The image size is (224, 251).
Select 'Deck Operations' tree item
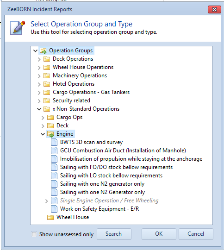click(73, 59)
